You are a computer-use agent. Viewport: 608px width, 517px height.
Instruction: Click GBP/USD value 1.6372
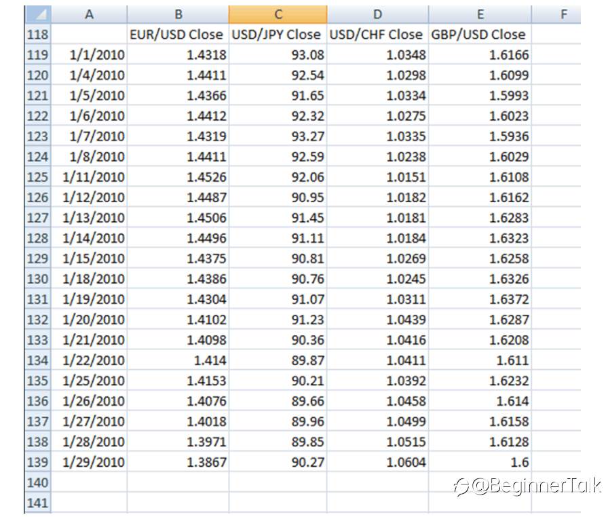[480, 299]
